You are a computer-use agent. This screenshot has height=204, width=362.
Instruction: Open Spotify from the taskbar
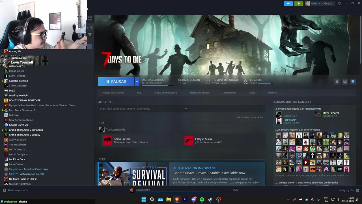(x=202, y=199)
